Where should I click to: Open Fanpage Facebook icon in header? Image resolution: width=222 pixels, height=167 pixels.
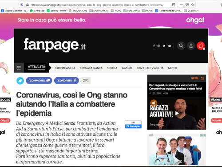[154, 46]
